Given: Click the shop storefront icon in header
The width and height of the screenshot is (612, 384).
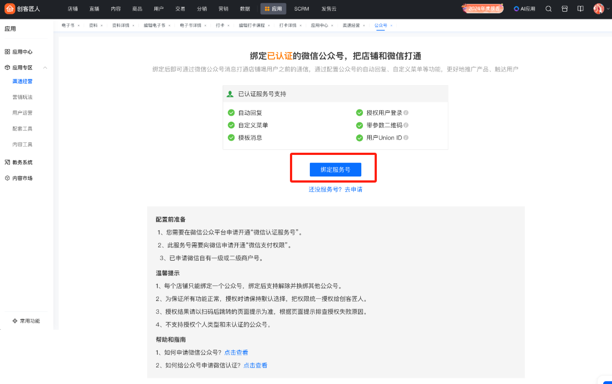Looking at the screenshot, I should point(564,9).
